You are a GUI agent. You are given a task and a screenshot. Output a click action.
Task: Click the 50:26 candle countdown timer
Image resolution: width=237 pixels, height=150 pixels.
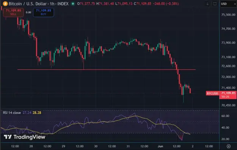[x=225, y=97]
